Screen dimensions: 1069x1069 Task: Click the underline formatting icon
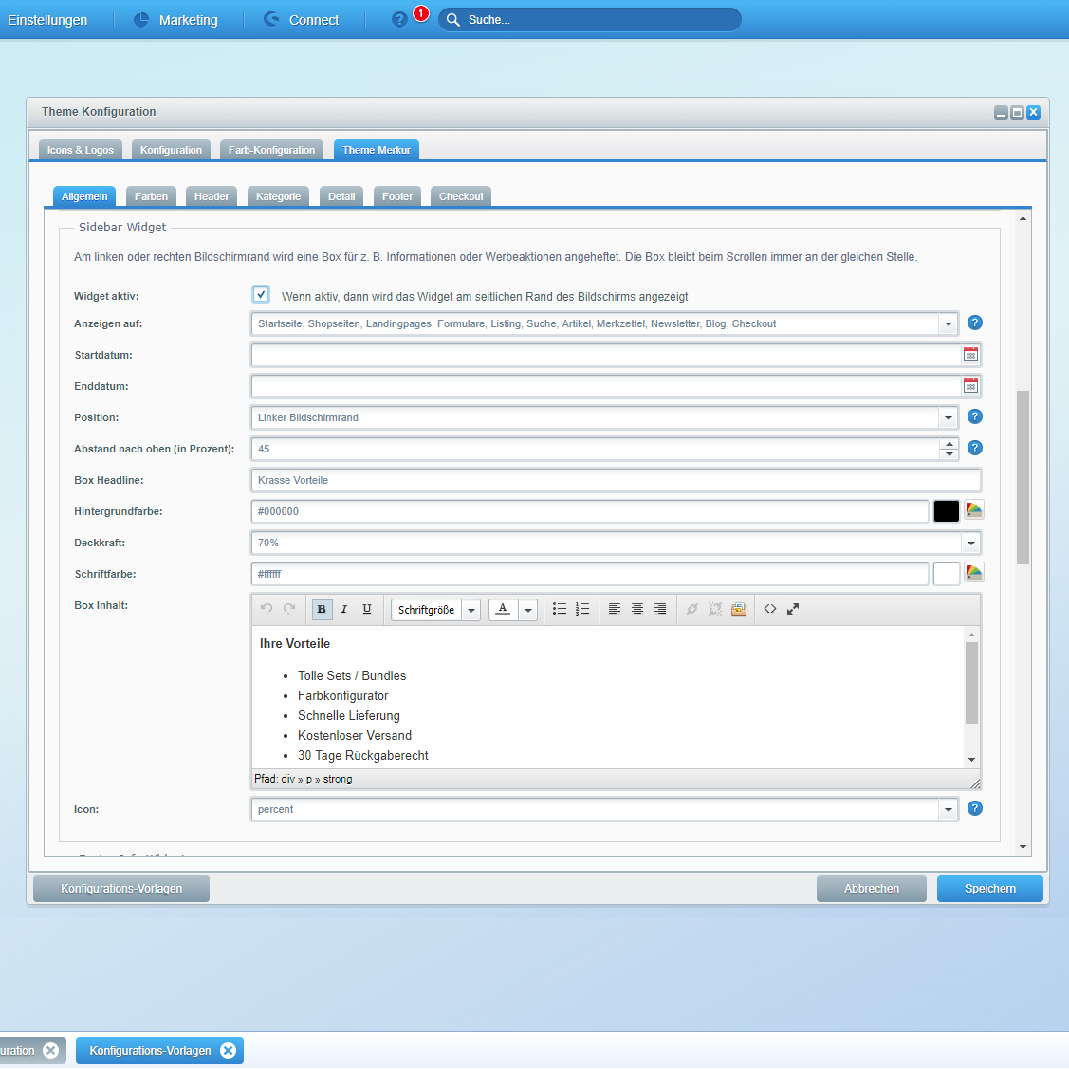click(x=367, y=610)
